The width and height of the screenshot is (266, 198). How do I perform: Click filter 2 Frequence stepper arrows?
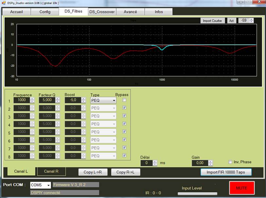point(32,108)
